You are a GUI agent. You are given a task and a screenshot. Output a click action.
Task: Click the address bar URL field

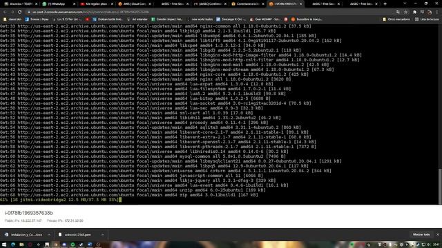click(209, 12)
